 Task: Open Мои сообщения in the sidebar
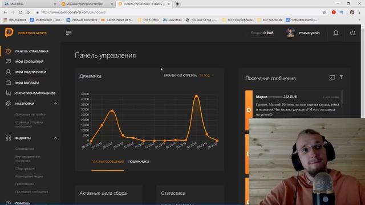click(29, 61)
